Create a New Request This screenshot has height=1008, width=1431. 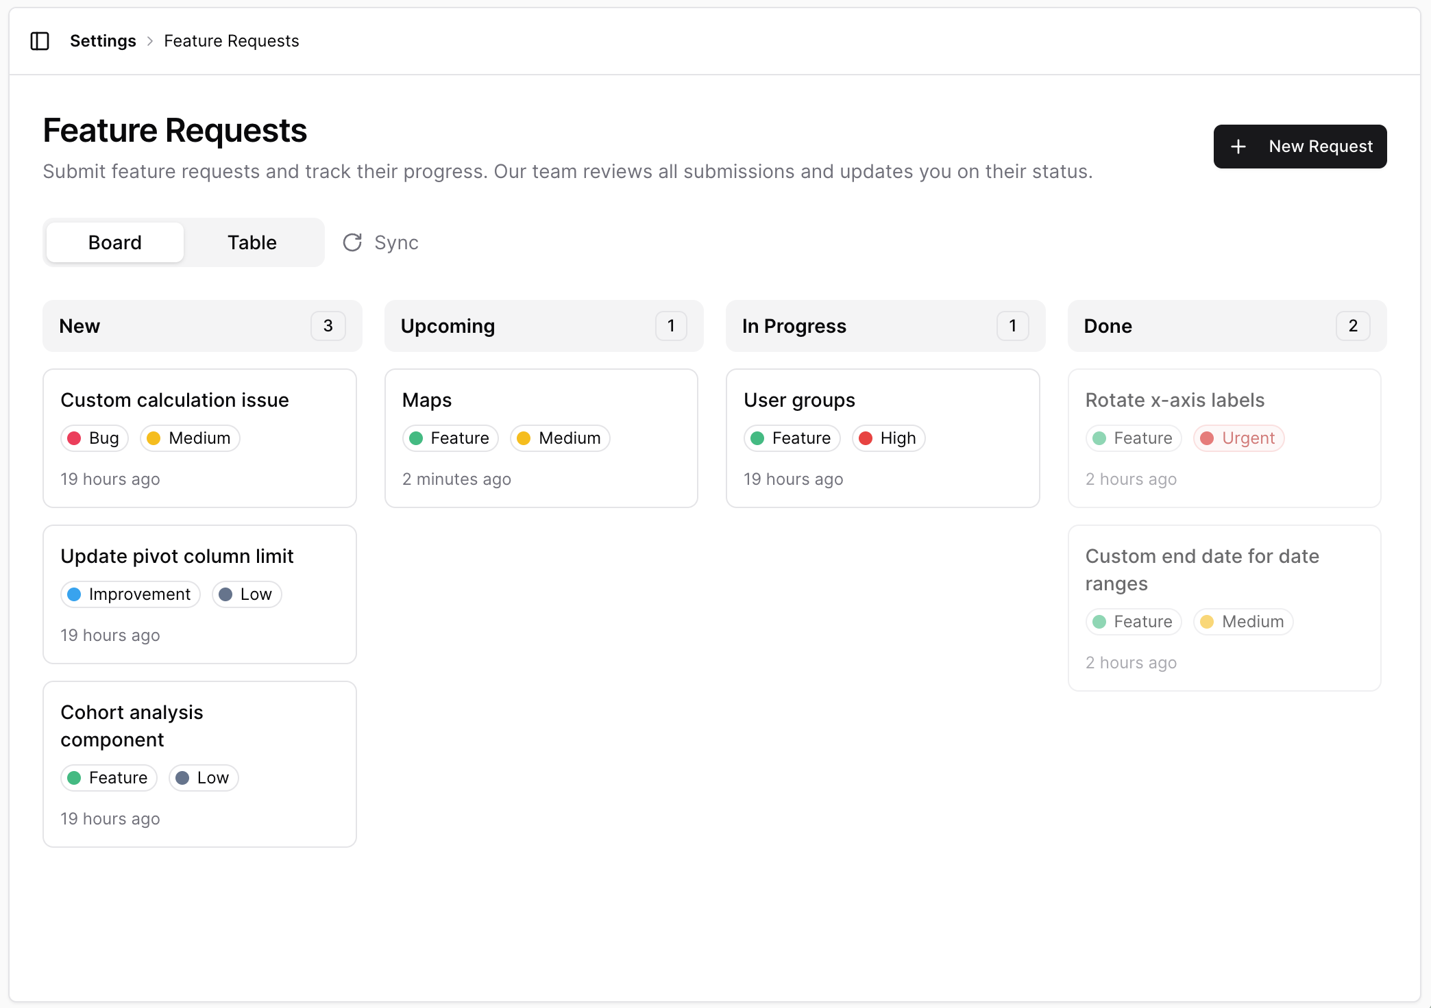point(1299,147)
